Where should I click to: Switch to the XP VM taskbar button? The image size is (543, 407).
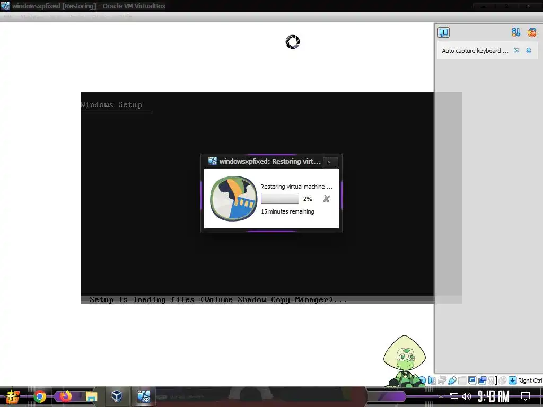(x=143, y=396)
